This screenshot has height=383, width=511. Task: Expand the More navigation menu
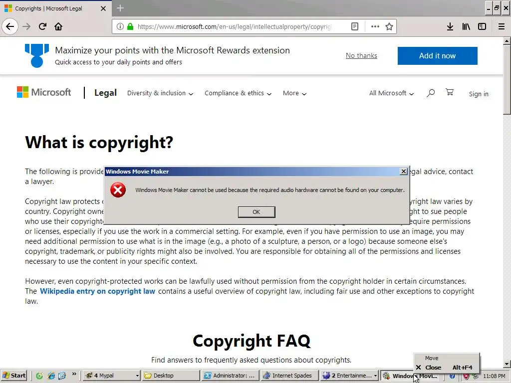pos(294,93)
